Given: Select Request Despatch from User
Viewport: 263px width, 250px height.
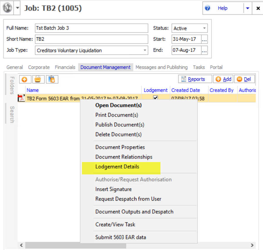Looking at the screenshot, I should (128, 199).
